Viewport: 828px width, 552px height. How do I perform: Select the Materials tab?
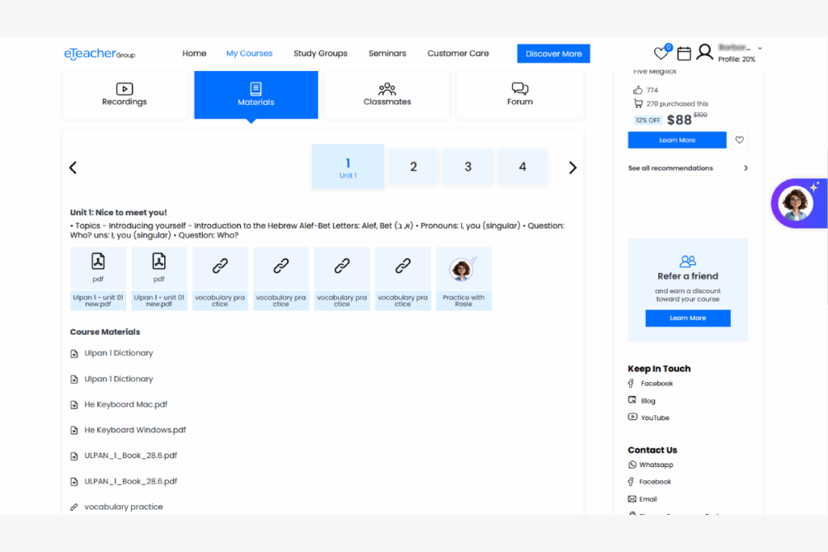click(256, 95)
